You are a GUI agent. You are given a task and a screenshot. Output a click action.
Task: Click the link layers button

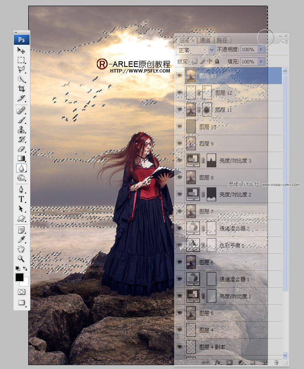click(205, 362)
